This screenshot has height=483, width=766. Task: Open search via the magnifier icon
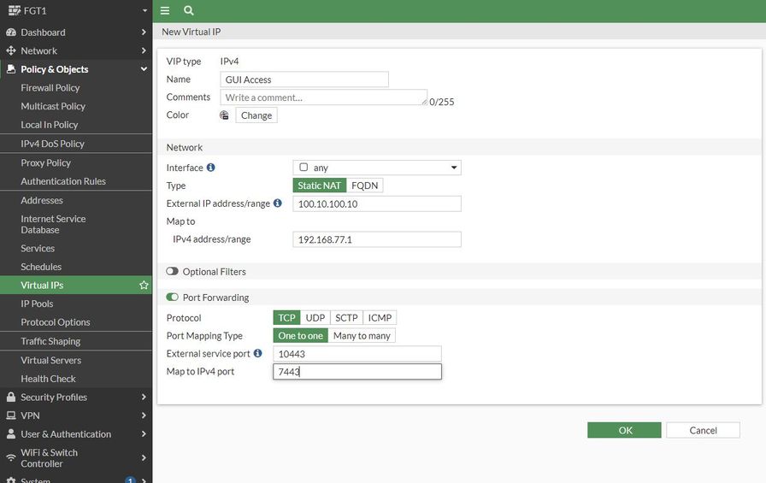[189, 10]
